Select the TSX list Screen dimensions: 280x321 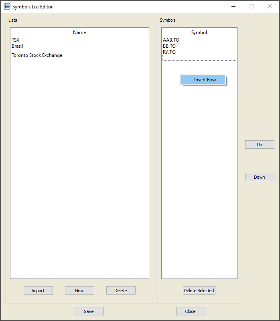tap(16, 40)
